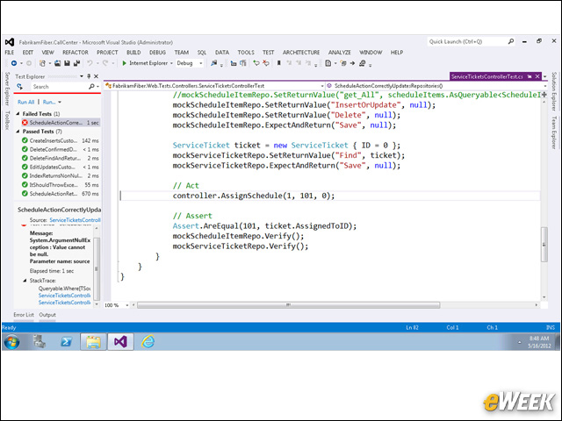This screenshot has height=421, width=562.
Task: Toggle auto-hide pin on Test Explorer panel
Action: 89,76
